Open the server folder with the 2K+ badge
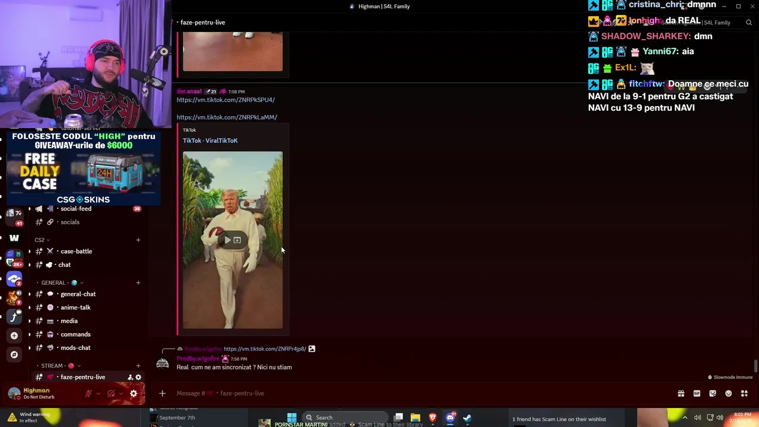Image resolution: width=759 pixels, height=427 pixels. [14, 259]
